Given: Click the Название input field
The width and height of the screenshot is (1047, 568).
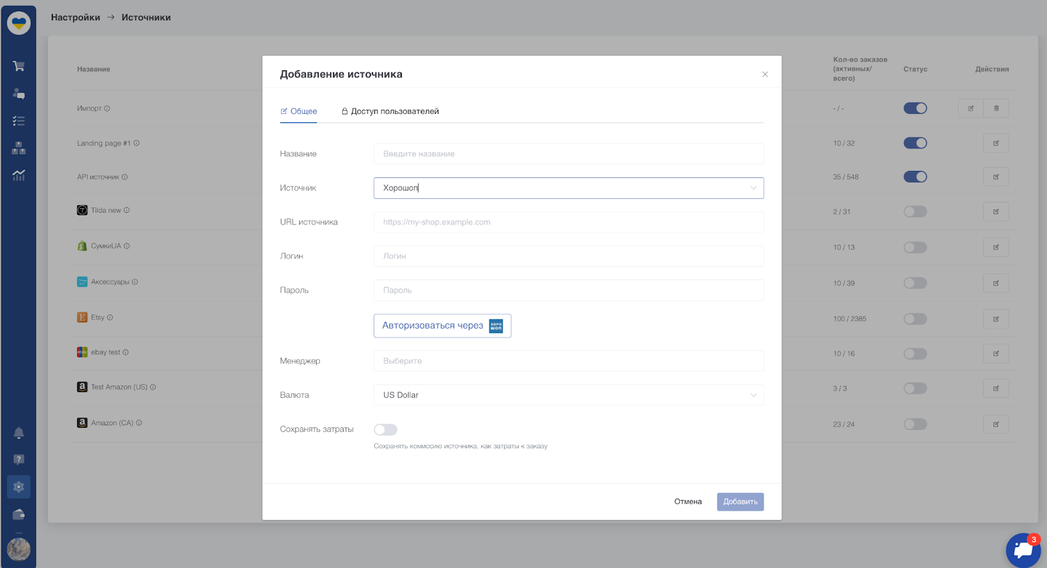Looking at the screenshot, I should [569, 154].
